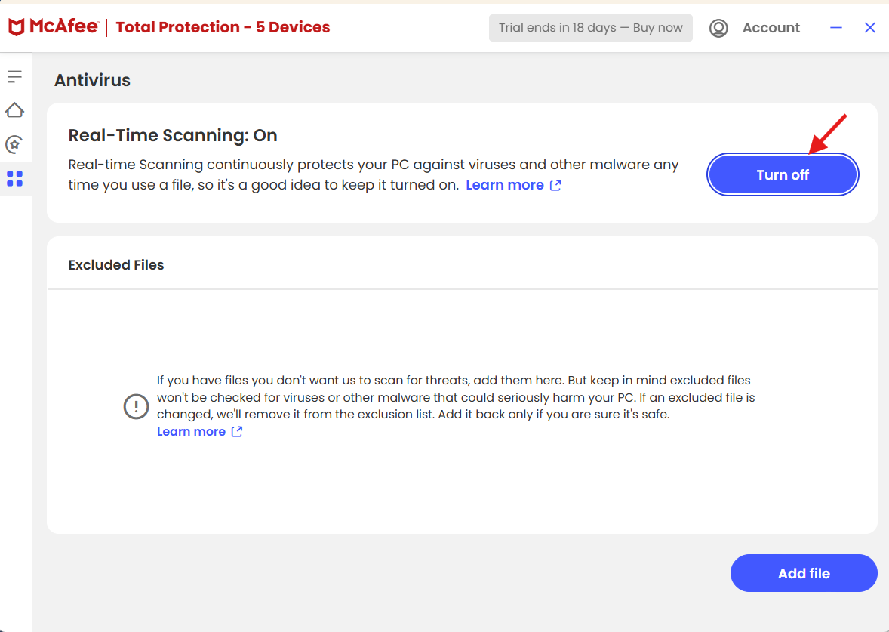
Task: Minimize the McAfee window
Action: pyautogui.click(x=835, y=27)
